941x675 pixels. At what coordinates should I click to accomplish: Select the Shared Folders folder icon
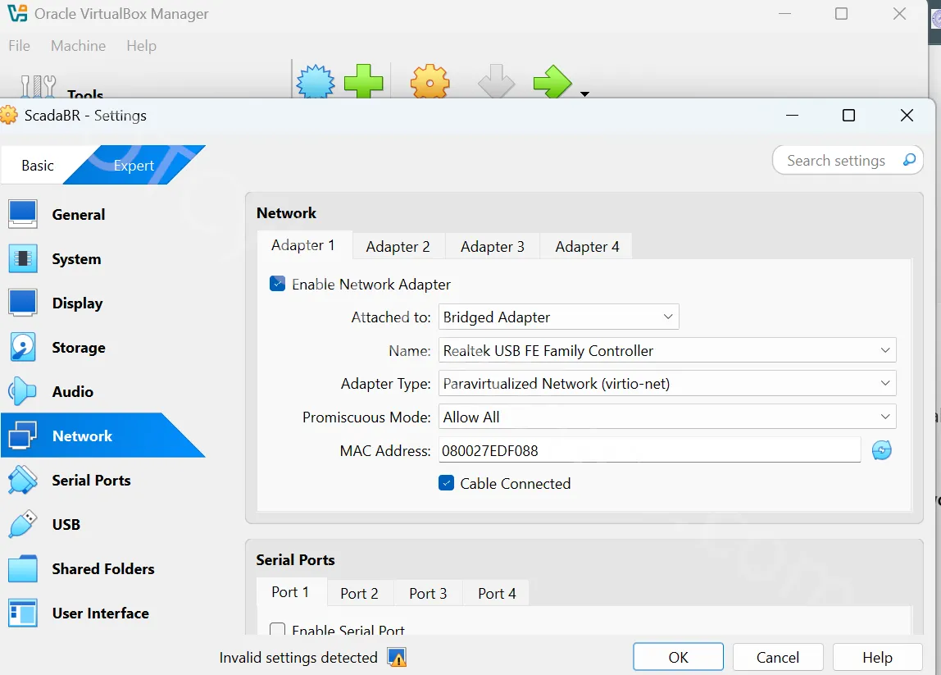coord(23,568)
